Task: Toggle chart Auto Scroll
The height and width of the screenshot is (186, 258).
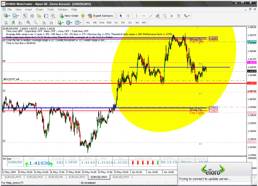Action: [x=44, y=22]
